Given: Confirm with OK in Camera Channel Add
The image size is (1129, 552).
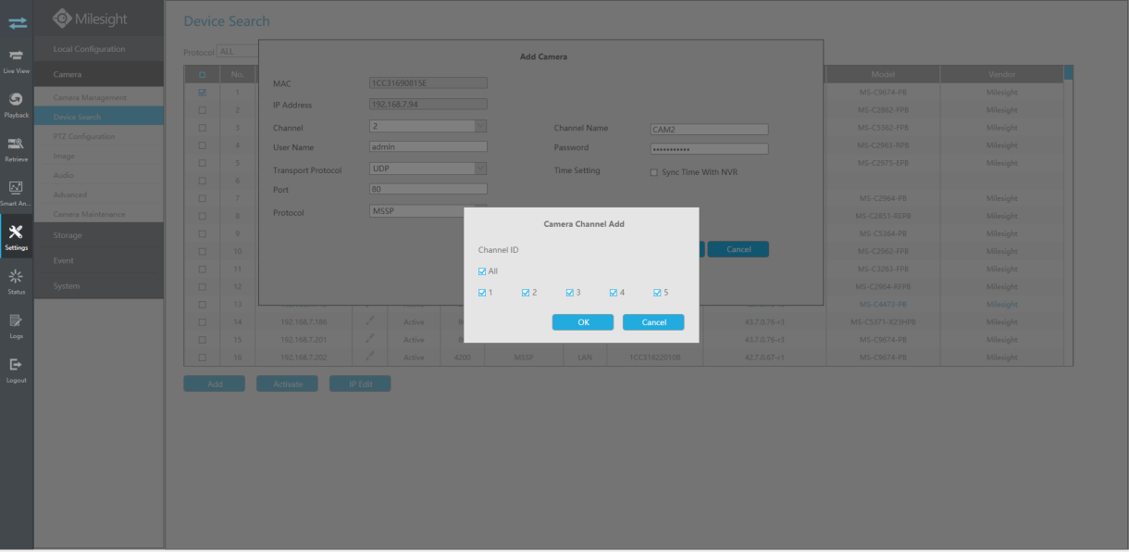Looking at the screenshot, I should pyautogui.click(x=583, y=322).
